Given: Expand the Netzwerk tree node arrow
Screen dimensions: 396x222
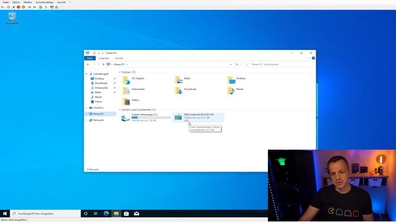Looking at the screenshot, I should (87, 120).
